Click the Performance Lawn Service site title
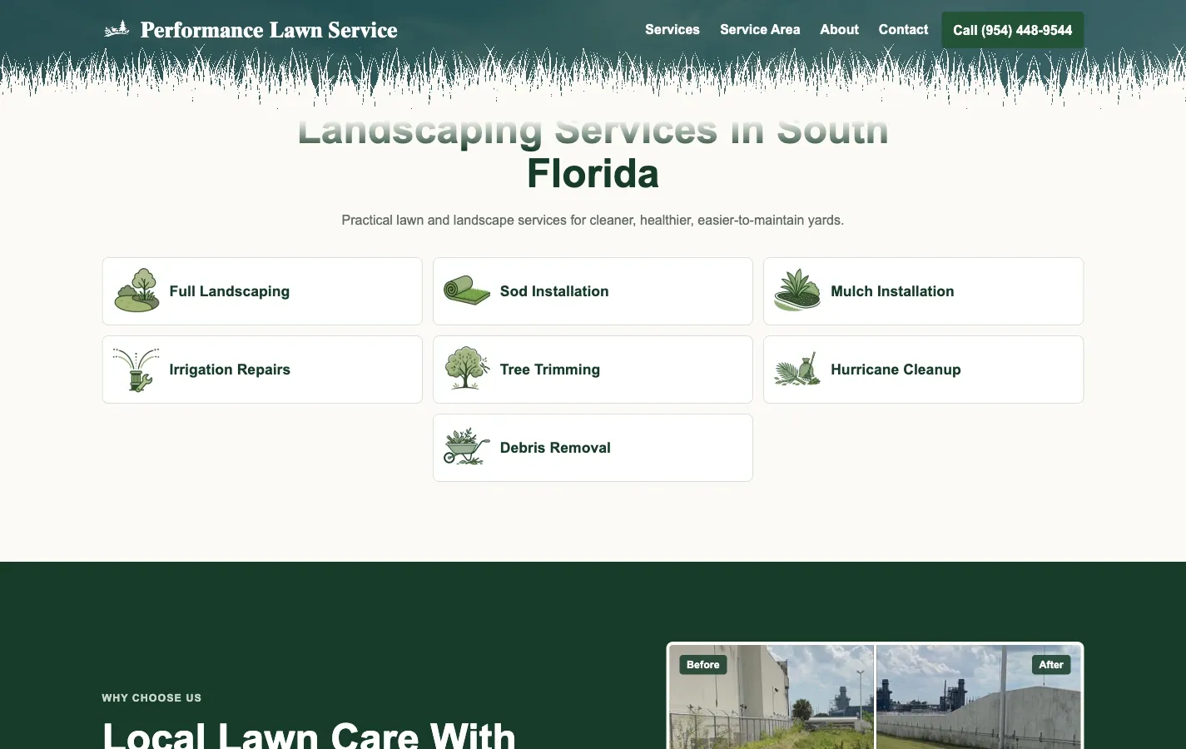The width and height of the screenshot is (1186, 749). (x=269, y=30)
